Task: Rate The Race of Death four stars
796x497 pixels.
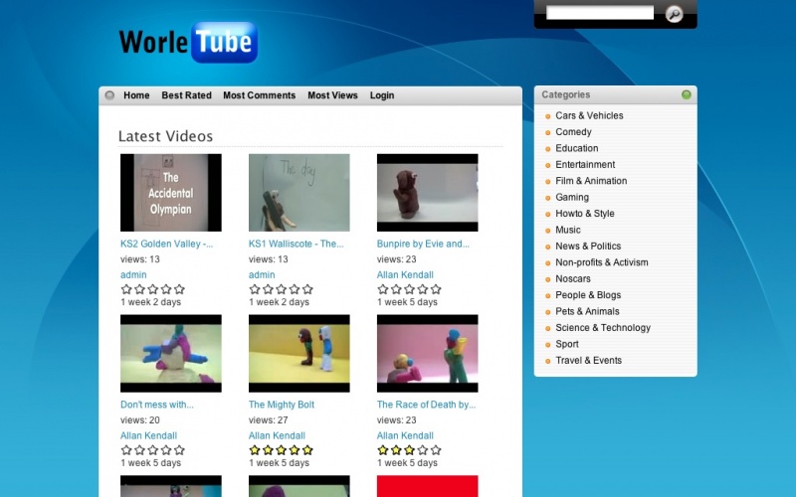Action: (x=422, y=450)
